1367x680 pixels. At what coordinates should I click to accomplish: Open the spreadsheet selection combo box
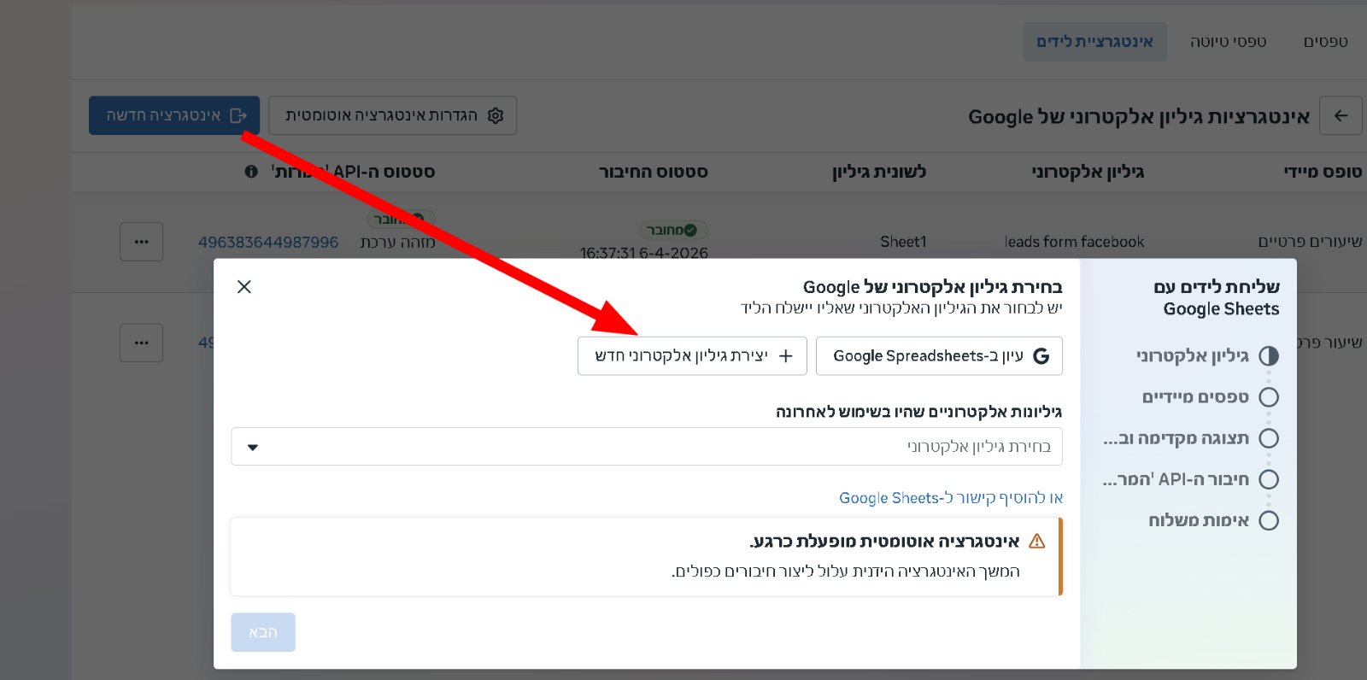647,447
